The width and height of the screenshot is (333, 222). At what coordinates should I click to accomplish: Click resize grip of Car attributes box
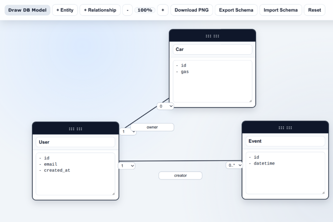pos(250,101)
